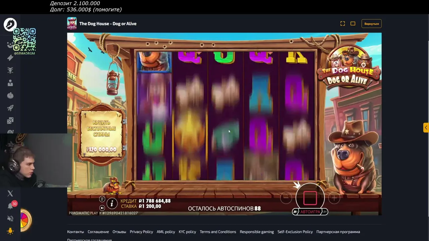Viewport: 429px width, 241px height.
Task: Open the joystick games sidebar icon
Action: pos(10,96)
